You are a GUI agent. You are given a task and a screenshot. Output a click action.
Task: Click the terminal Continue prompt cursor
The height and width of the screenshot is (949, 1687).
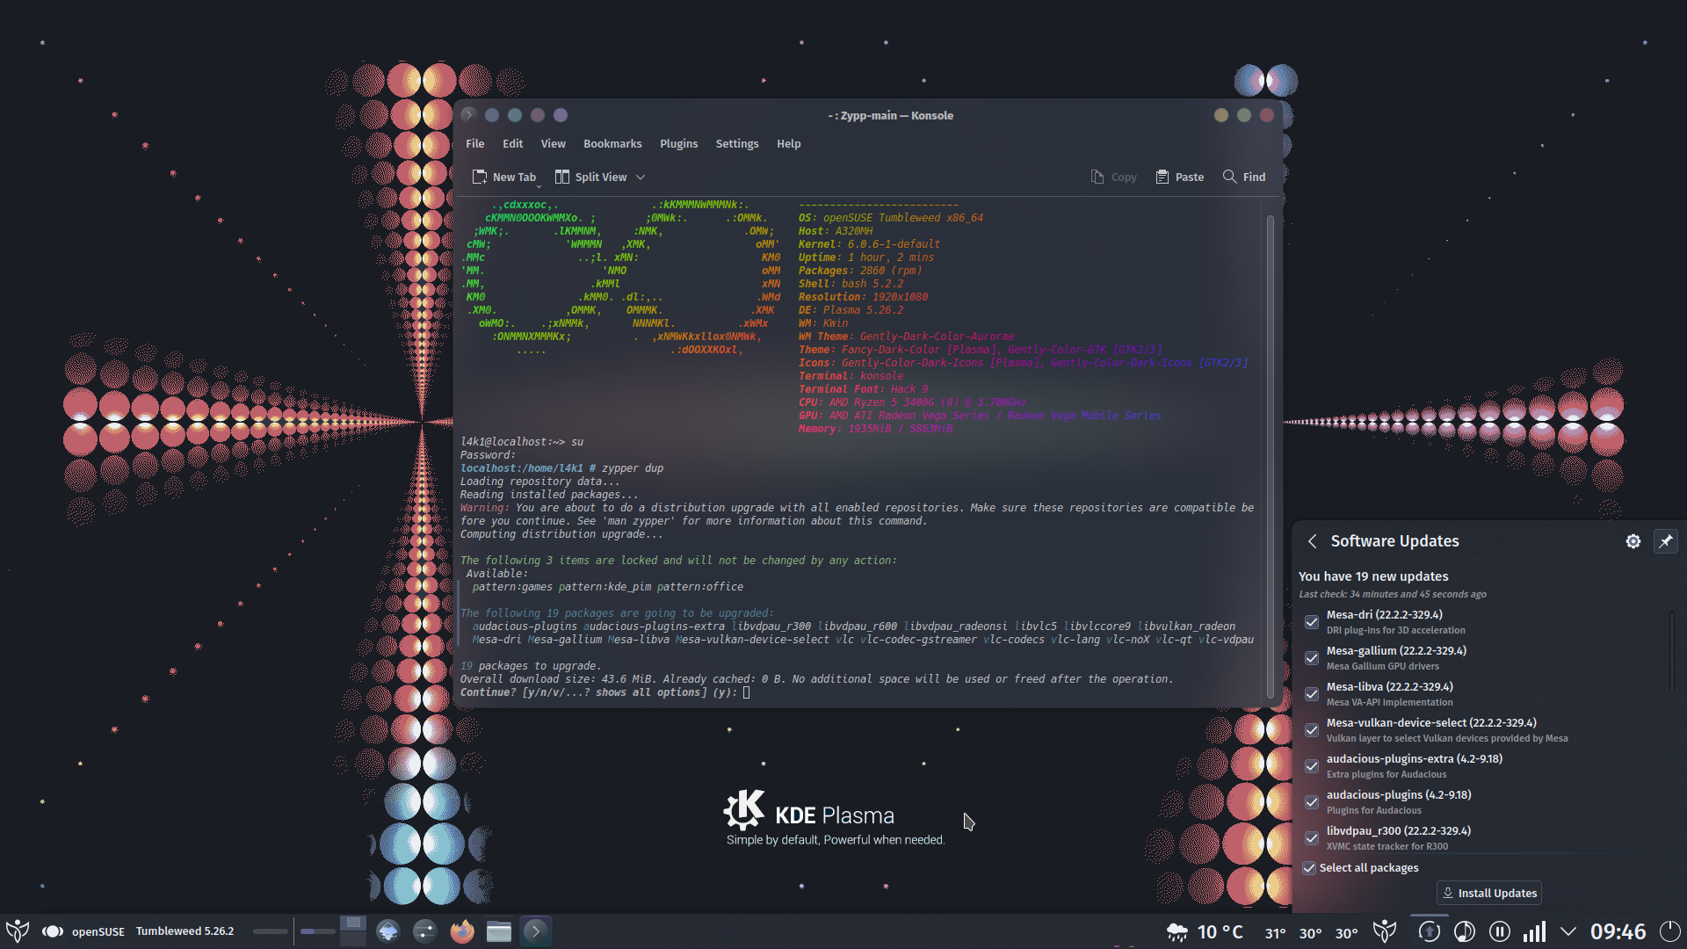(746, 692)
